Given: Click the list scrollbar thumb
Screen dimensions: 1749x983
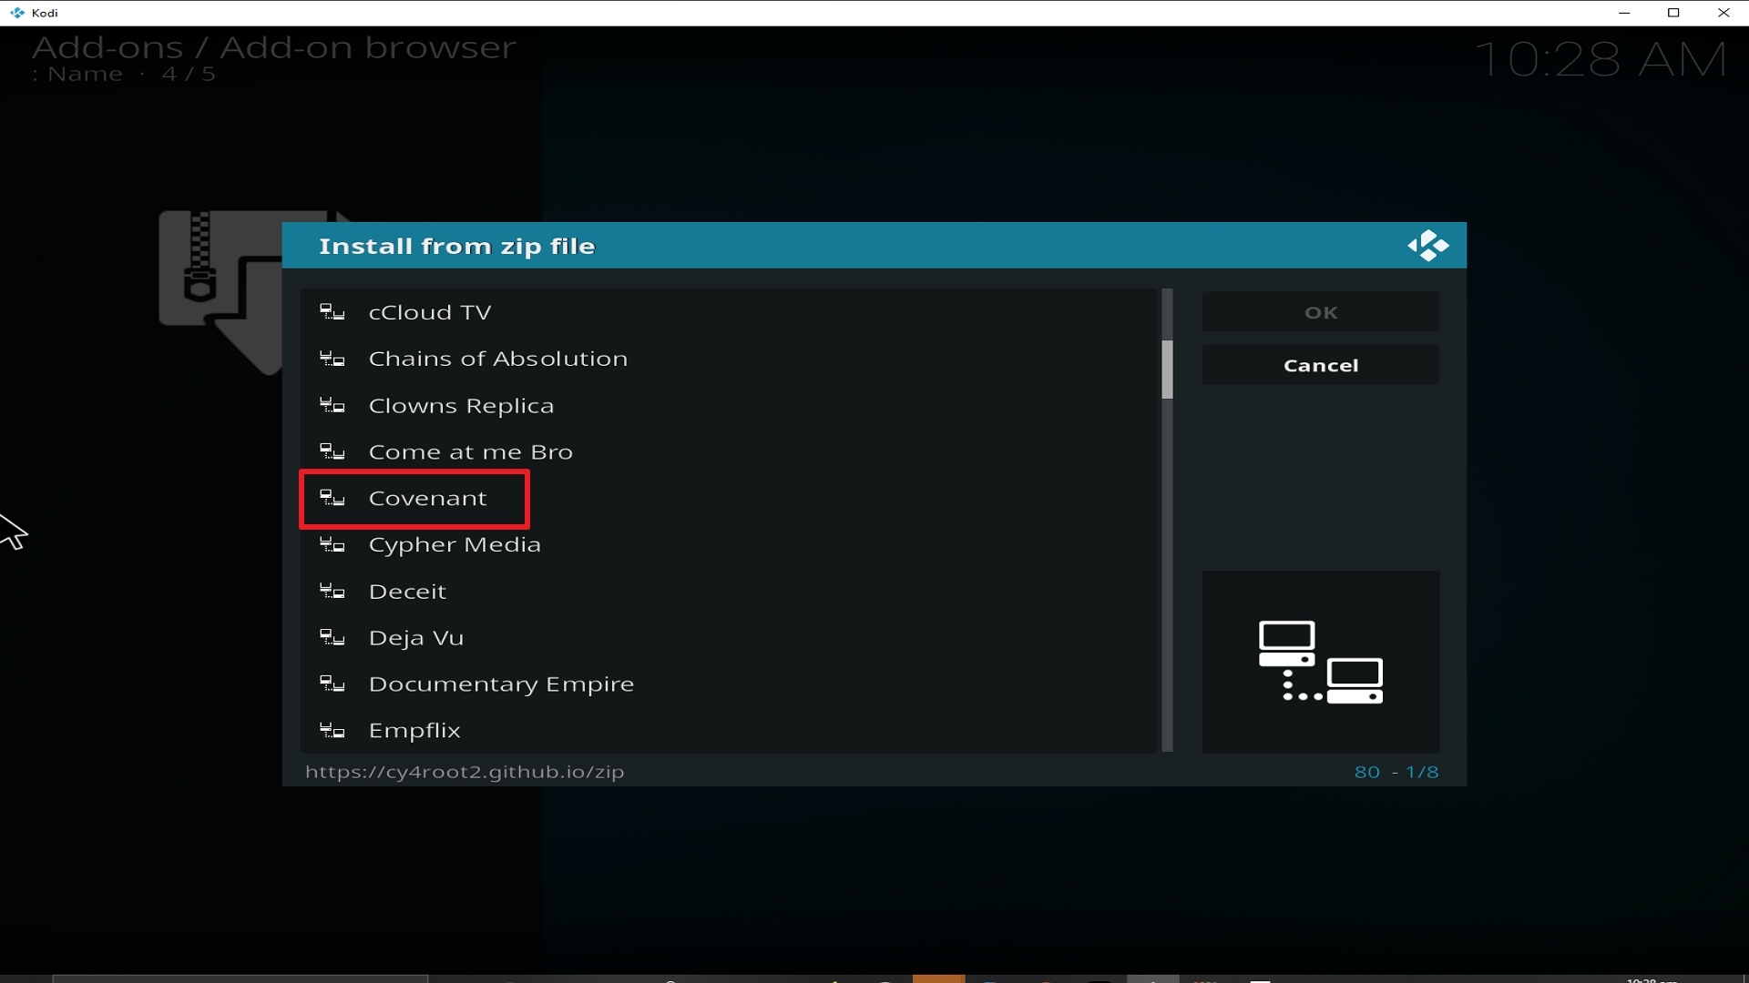Looking at the screenshot, I should point(1167,370).
